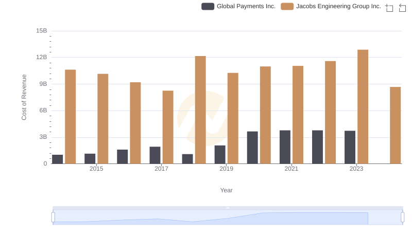Select the Global Payments bar for 2020
This screenshot has width=412, height=237.
[252, 148]
